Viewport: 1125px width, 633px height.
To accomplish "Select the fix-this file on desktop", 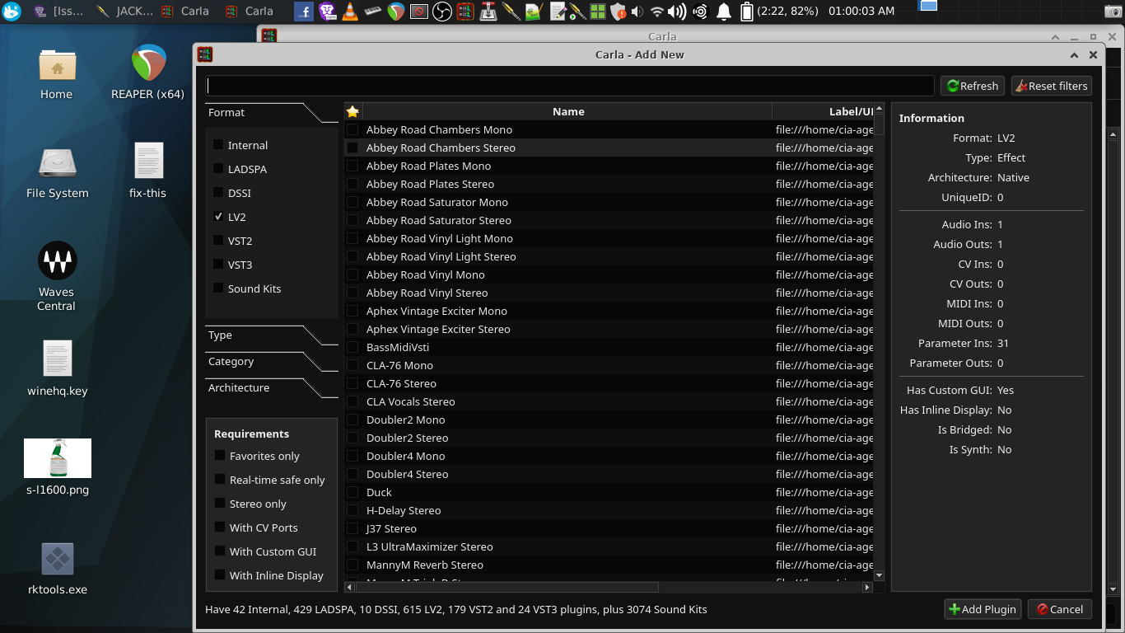I will point(148,171).
